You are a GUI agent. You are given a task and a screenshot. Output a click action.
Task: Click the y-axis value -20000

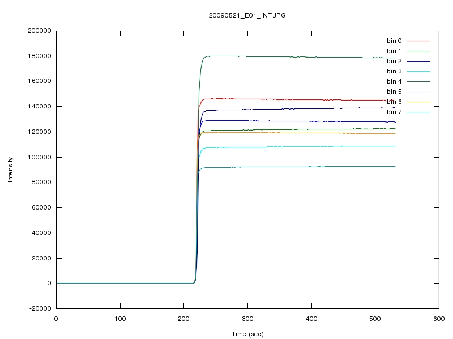[x=40, y=308]
